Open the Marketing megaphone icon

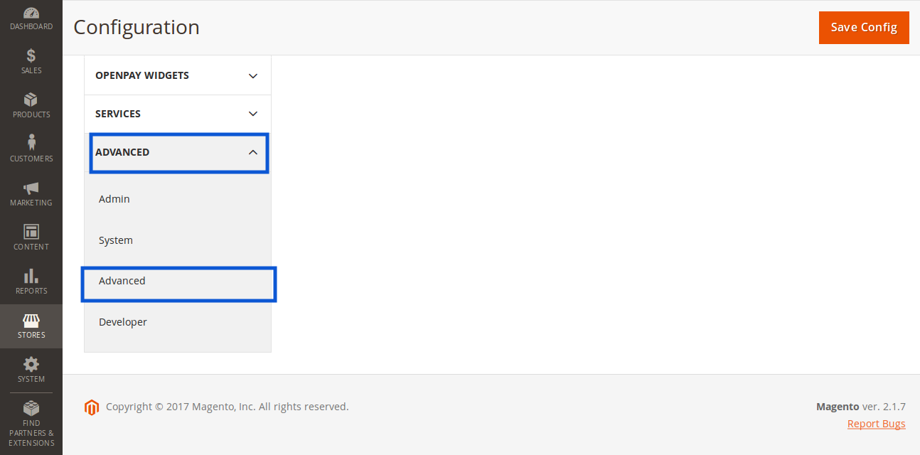pos(31,188)
